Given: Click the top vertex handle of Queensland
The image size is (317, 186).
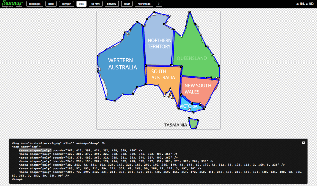Looking at the screenshot, I should (x=190, y=12).
